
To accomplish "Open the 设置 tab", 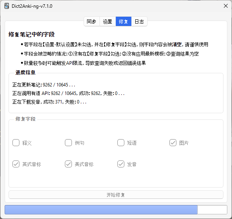I will [x=108, y=22].
